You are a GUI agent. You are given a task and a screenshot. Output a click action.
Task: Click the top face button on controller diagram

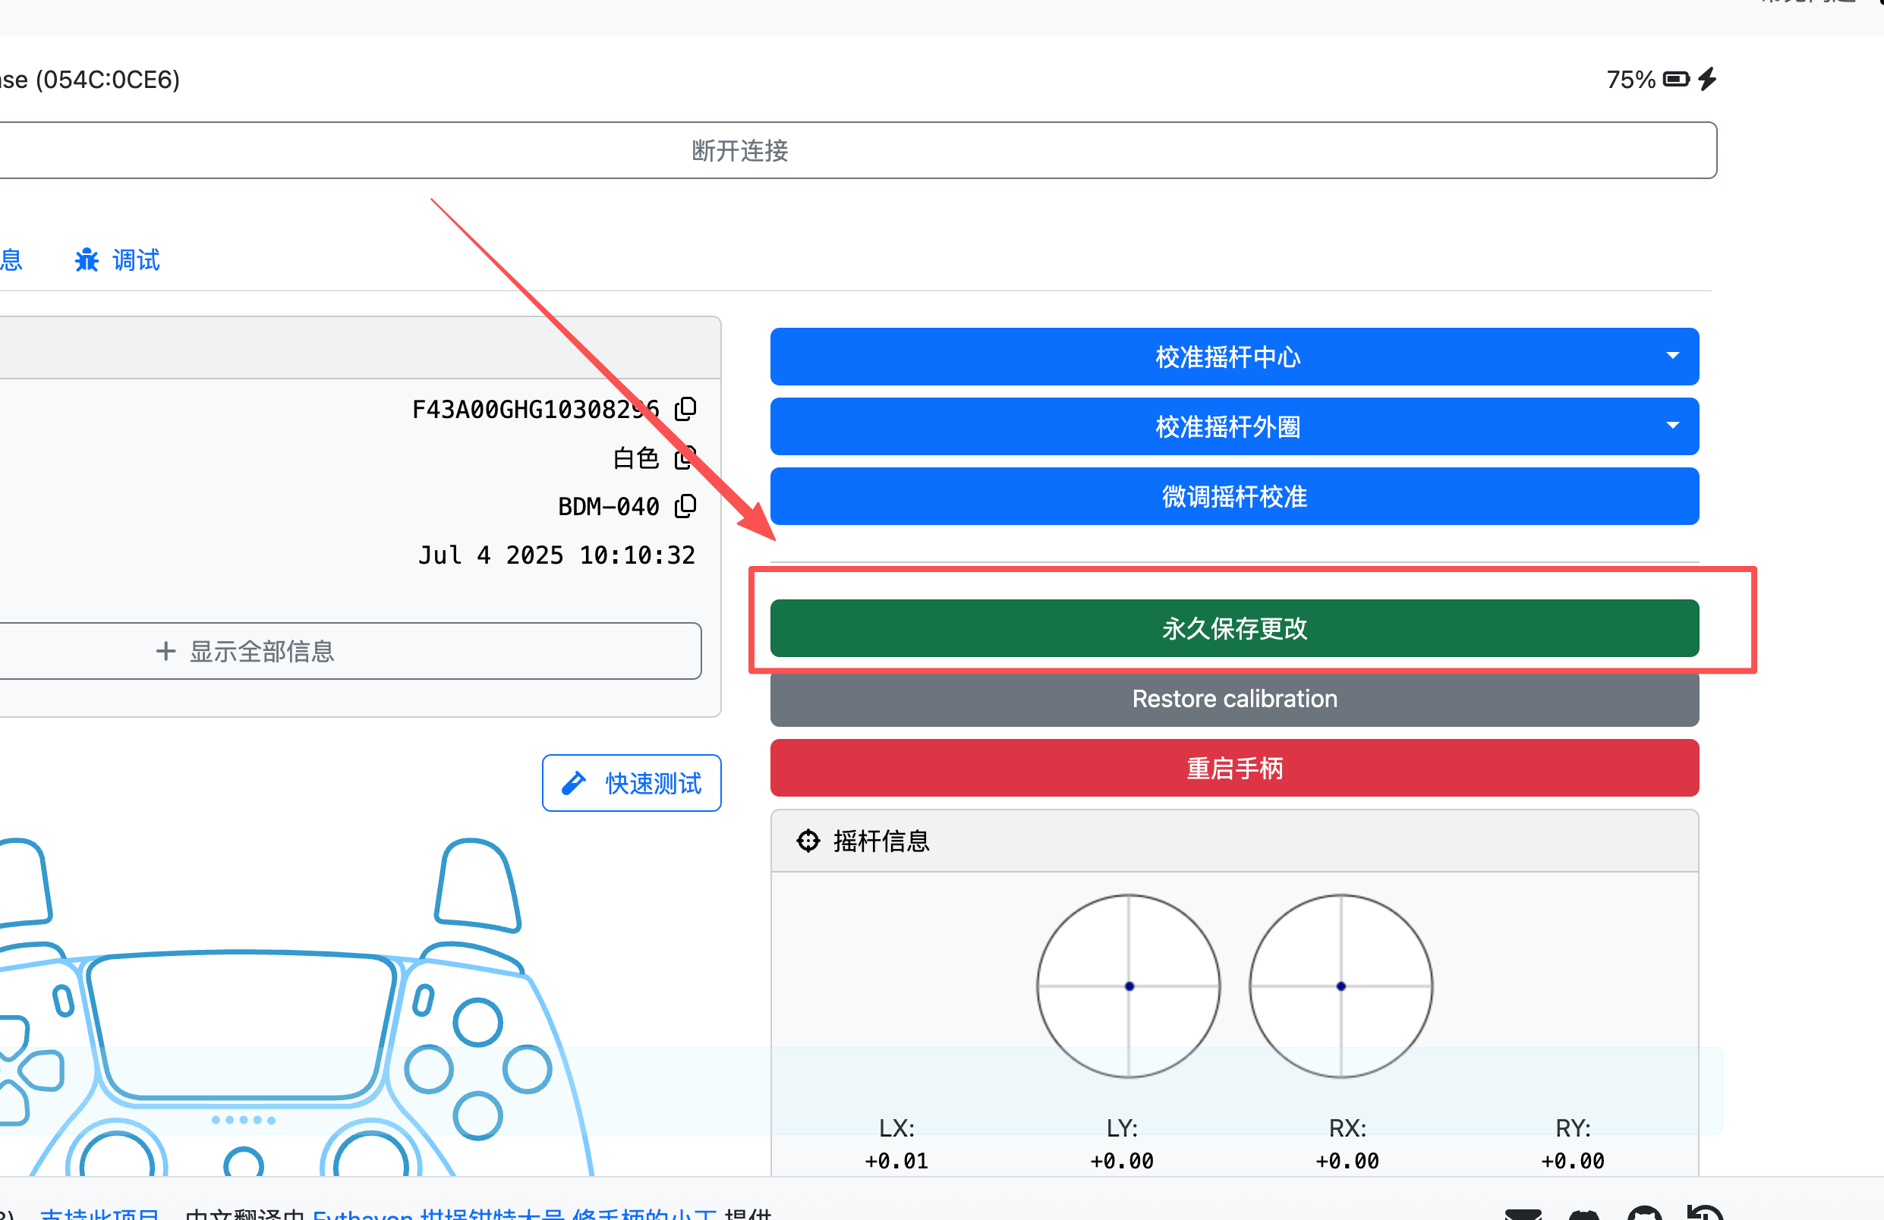pyautogui.click(x=477, y=1023)
